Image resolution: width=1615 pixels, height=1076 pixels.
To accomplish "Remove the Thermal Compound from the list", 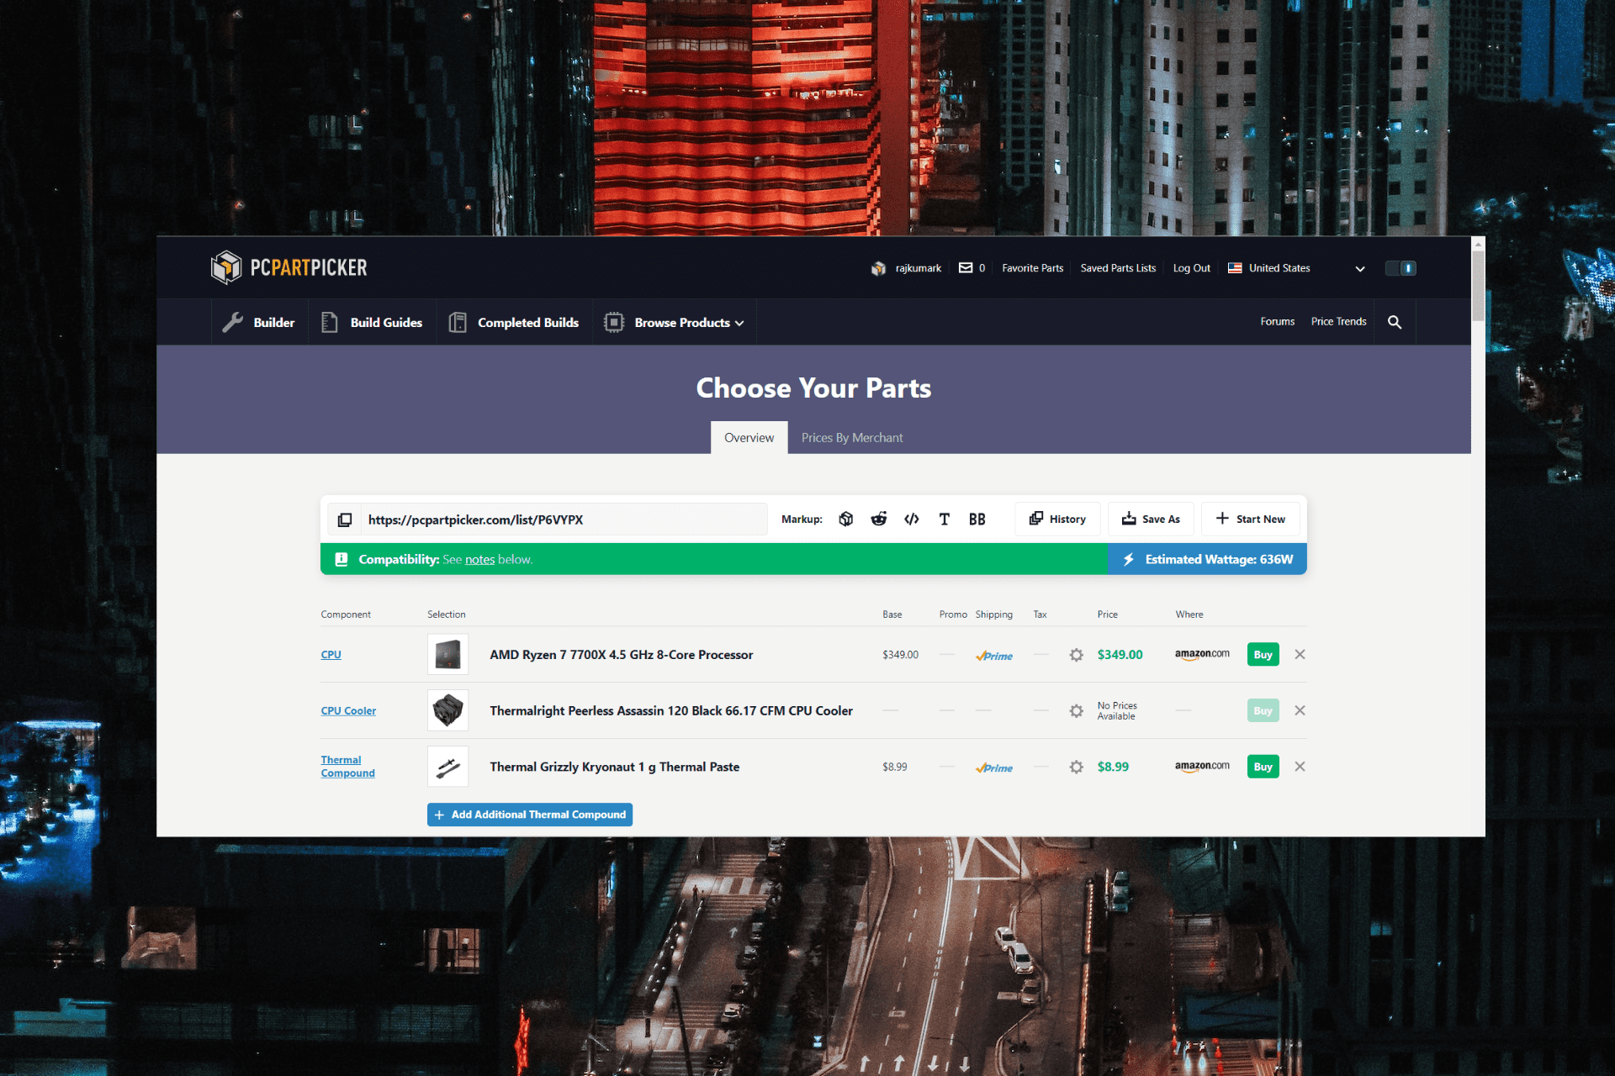I will 1300,766.
